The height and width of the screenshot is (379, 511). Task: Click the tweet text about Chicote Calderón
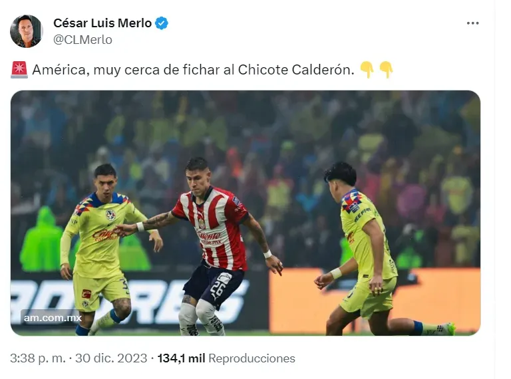pyautogui.click(x=193, y=70)
